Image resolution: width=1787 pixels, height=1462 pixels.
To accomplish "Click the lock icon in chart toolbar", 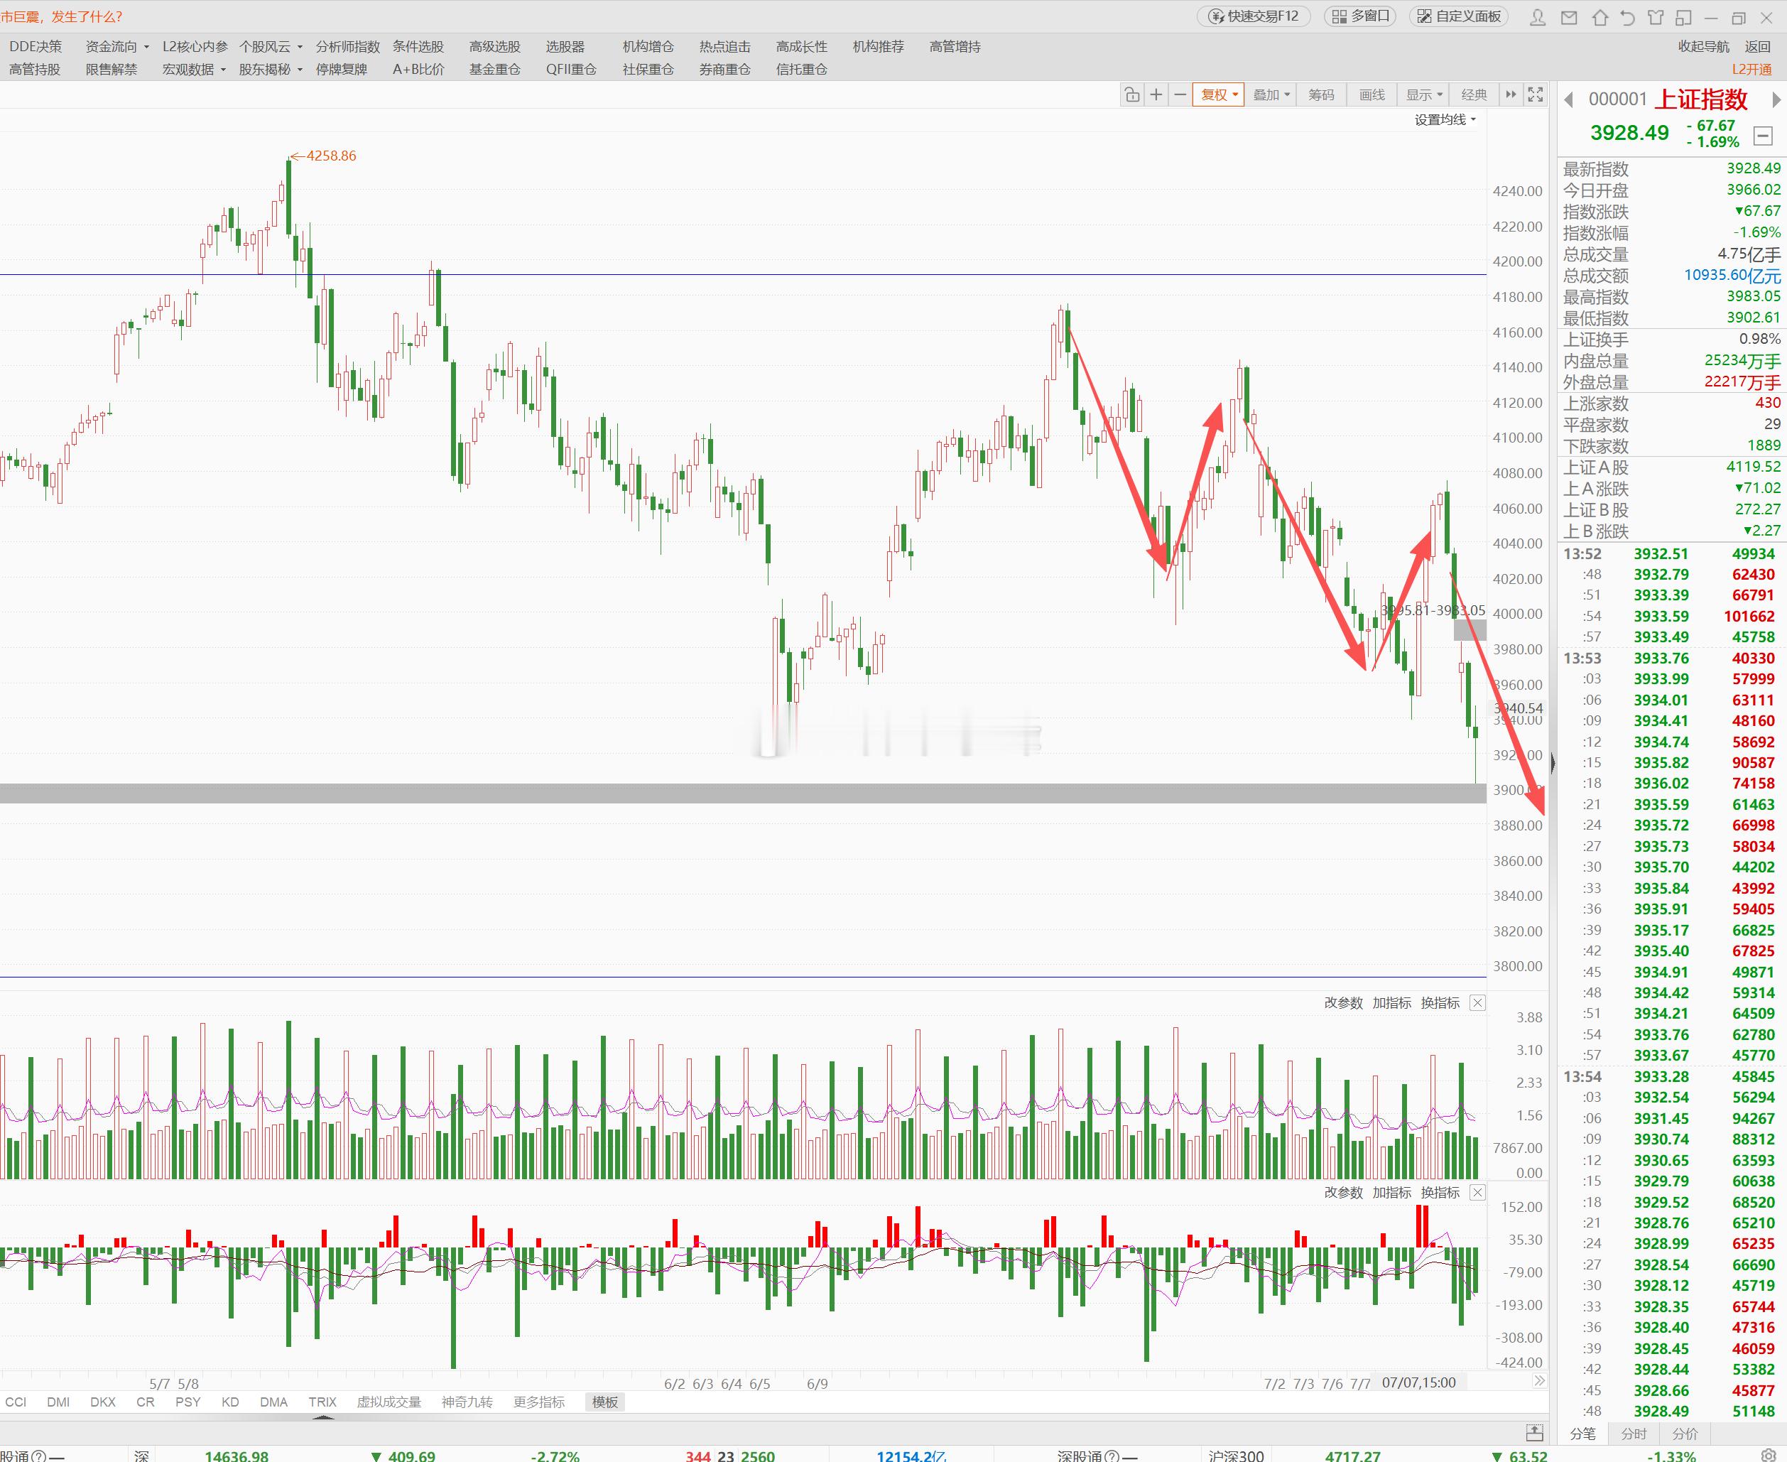I will pos(1132,95).
